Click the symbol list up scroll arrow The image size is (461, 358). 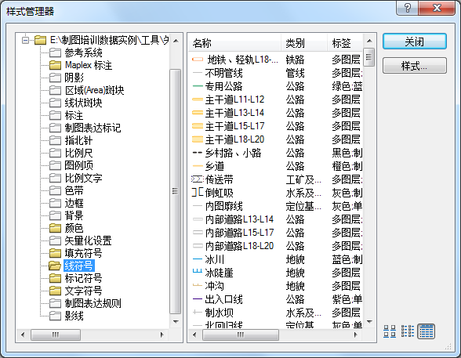coord(369,41)
